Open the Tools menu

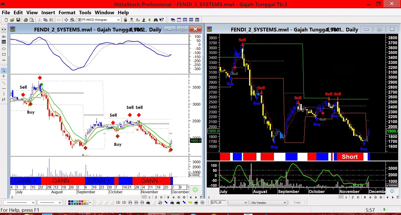(85, 12)
